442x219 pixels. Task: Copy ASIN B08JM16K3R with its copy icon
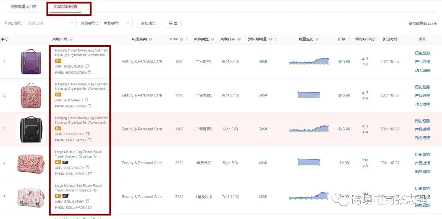coord(88,168)
